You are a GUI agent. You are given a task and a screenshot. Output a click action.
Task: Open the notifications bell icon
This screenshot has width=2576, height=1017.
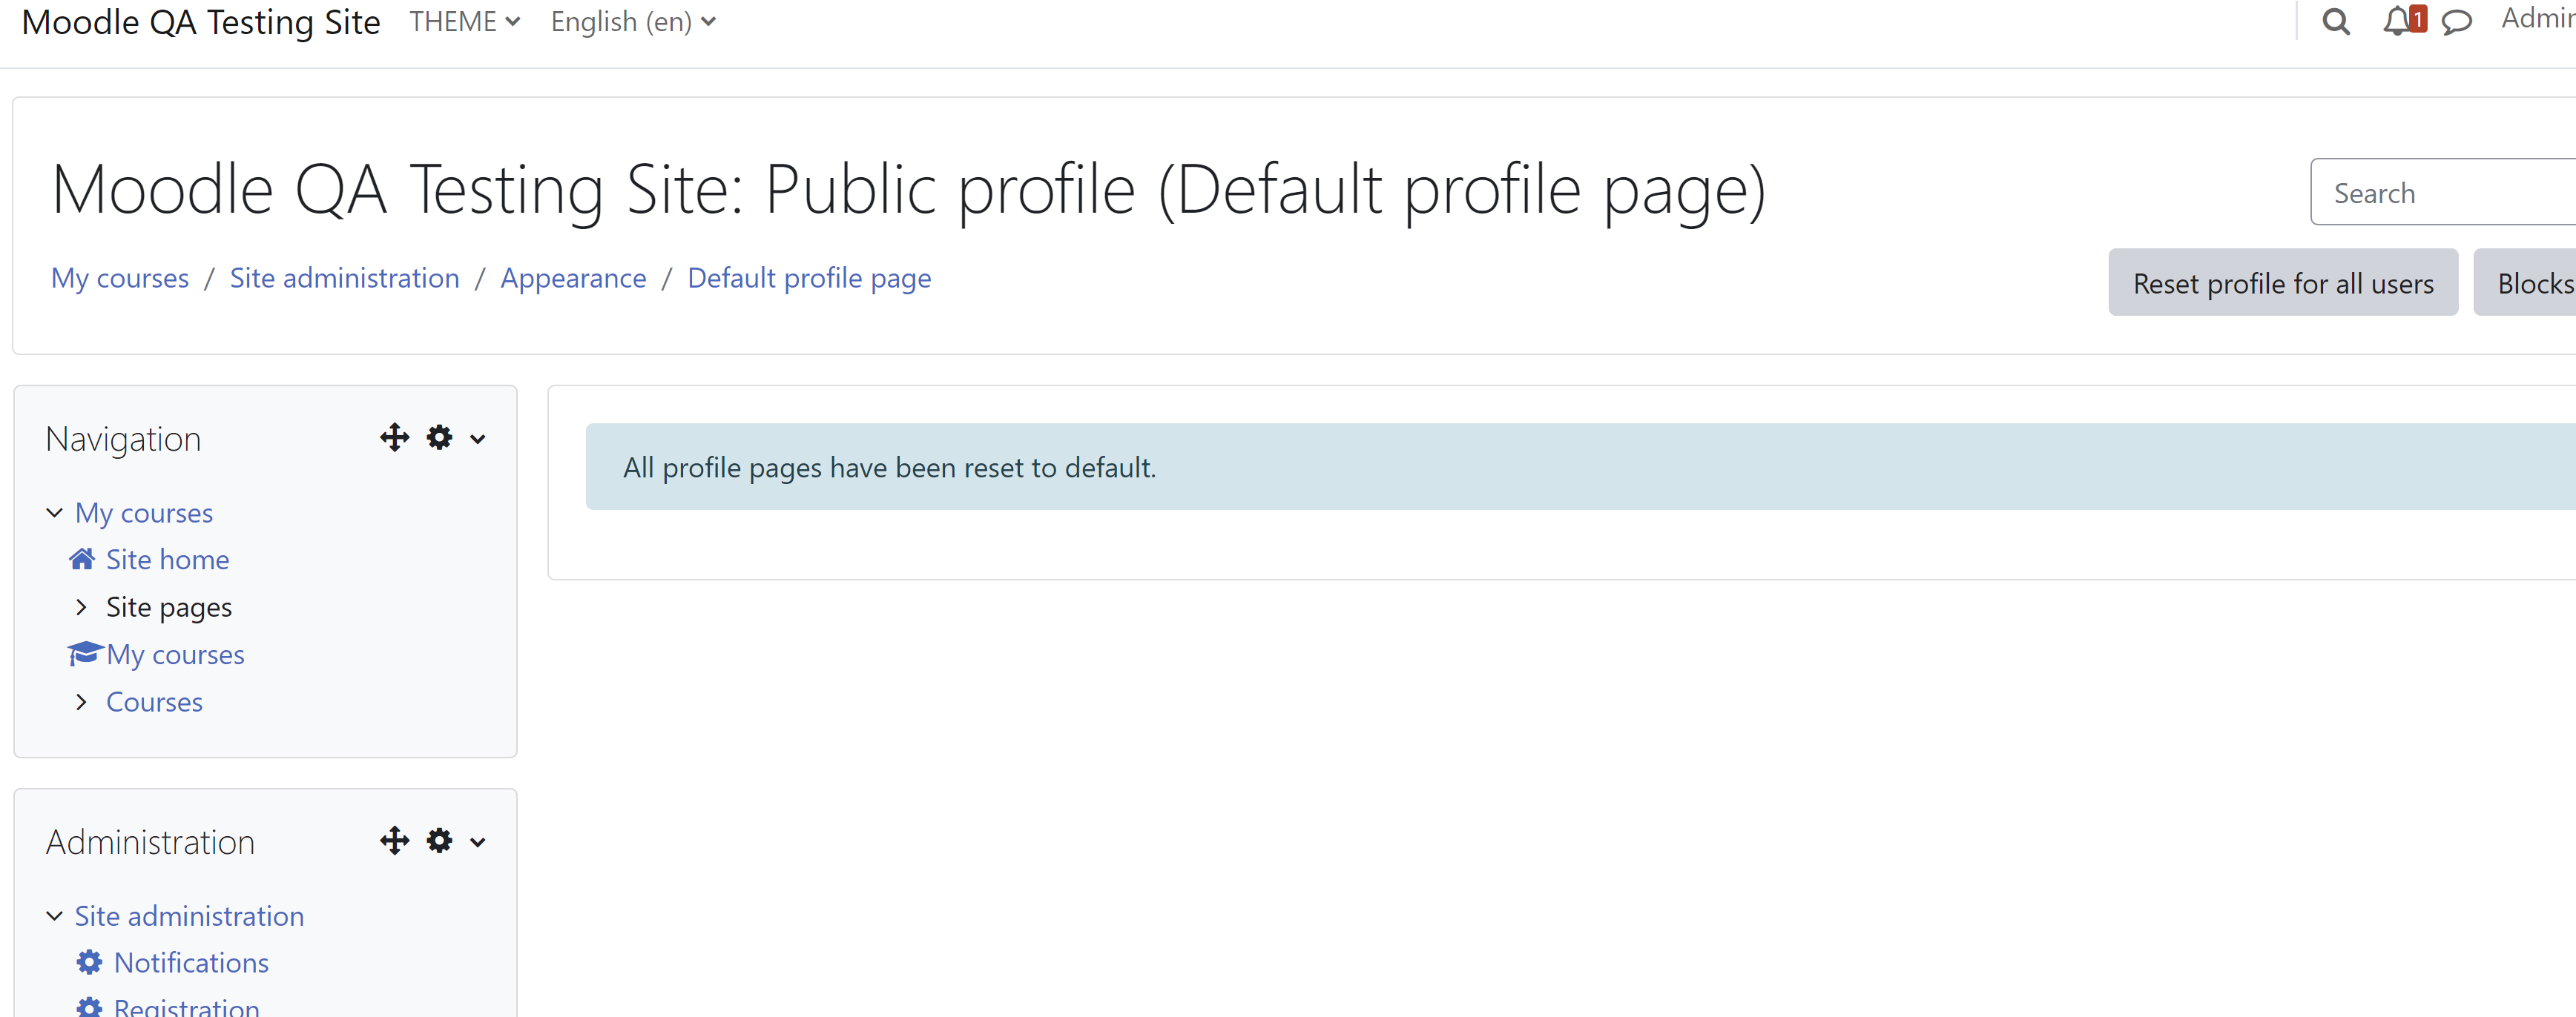point(2396,21)
